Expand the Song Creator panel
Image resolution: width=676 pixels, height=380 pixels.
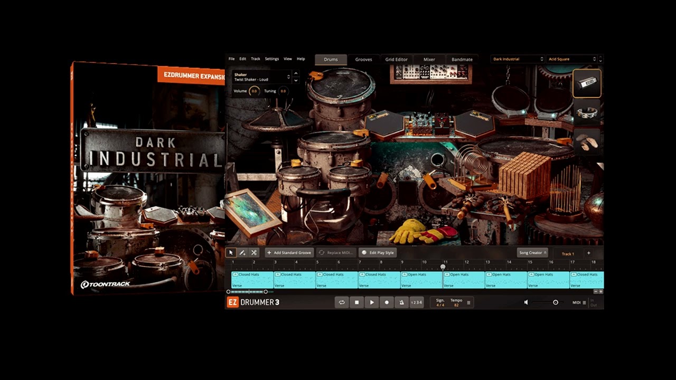pyautogui.click(x=532, y=253)
